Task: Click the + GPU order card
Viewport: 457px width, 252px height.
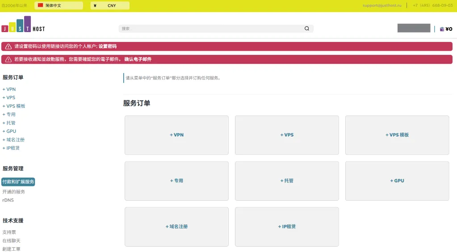Action: (397, 181)
